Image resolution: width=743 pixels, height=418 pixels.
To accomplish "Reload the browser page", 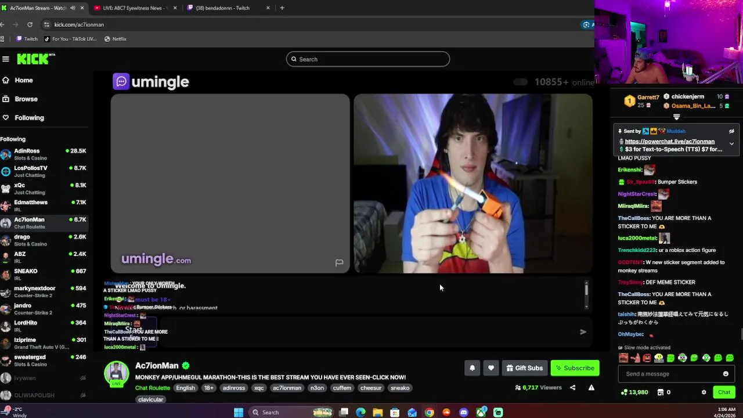I will 30,24.
